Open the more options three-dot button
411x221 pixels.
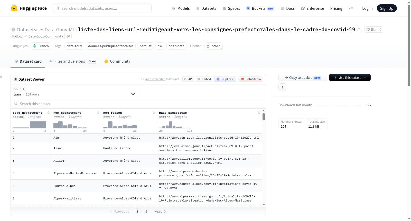(282, 87)
